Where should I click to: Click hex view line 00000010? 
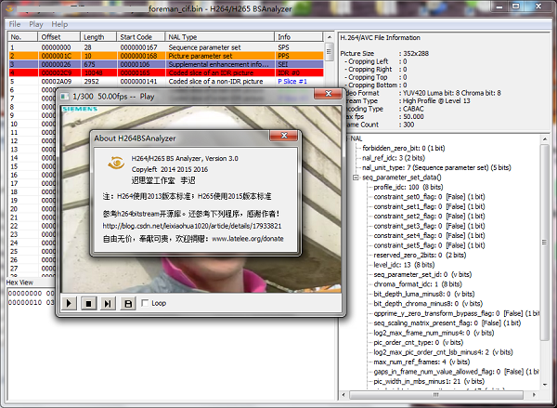pos(31,302)
